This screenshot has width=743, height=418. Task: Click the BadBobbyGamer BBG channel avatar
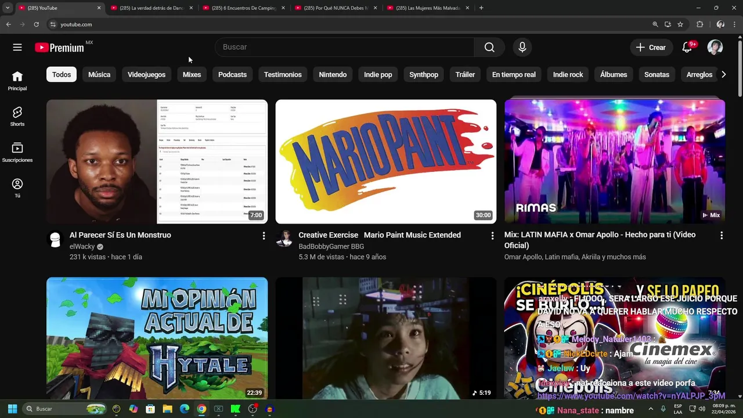[x=284, y=239]
